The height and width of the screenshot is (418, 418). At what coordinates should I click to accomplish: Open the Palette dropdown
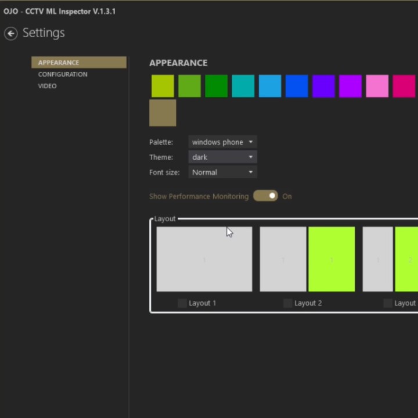coord(222,142)
